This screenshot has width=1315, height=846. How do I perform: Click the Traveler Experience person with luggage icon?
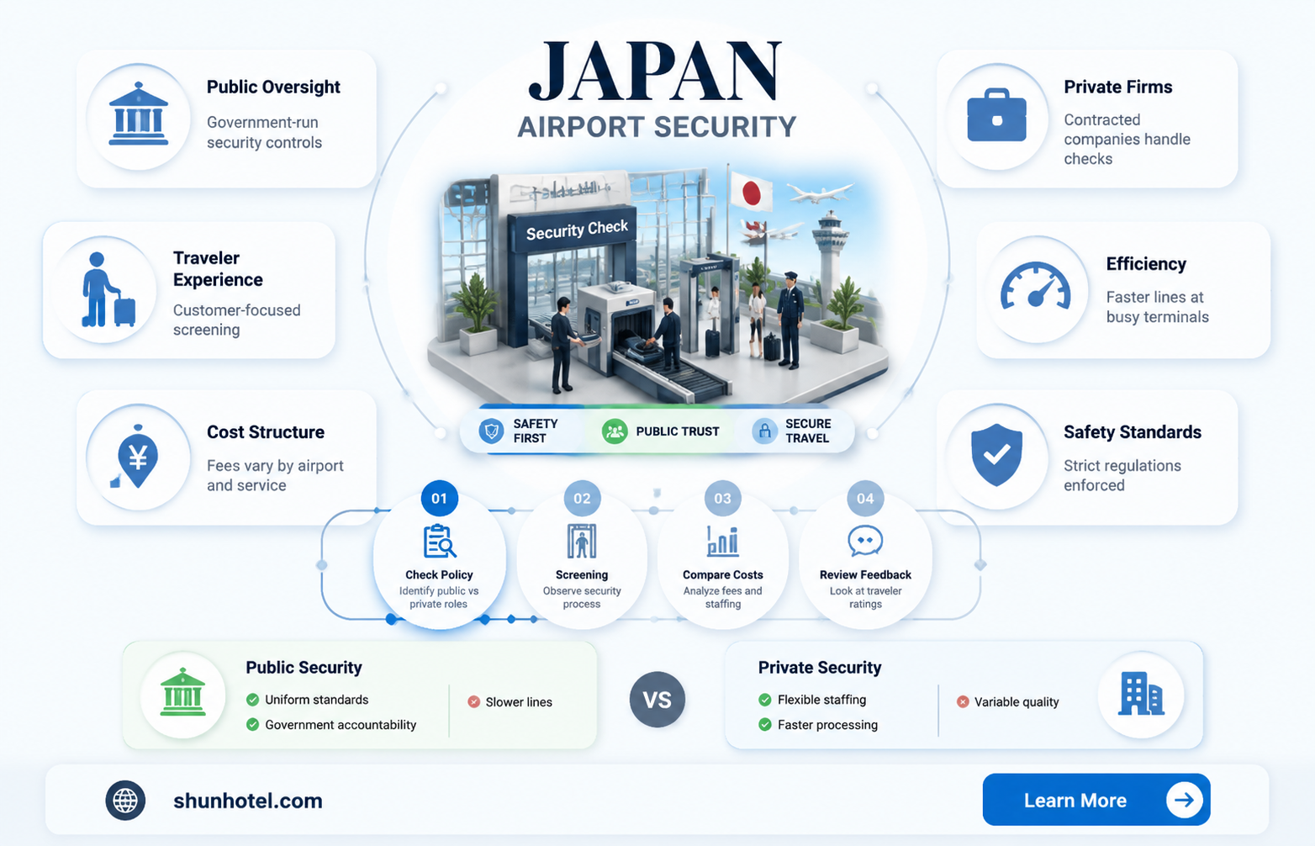coord(107,289)
